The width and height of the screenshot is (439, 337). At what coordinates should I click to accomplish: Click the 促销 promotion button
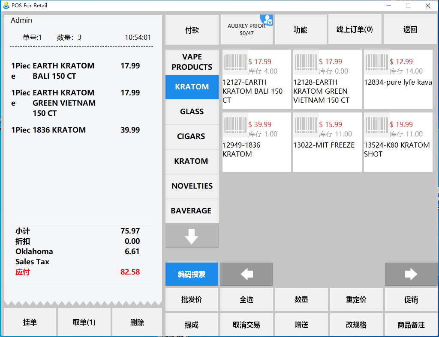411,300
